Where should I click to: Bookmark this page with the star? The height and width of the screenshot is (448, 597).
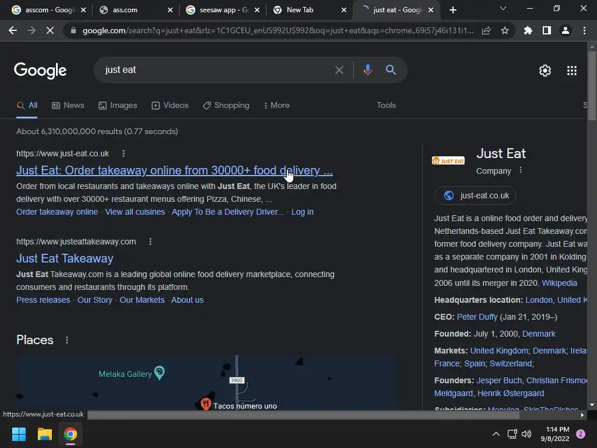click(x=505, y=30)
